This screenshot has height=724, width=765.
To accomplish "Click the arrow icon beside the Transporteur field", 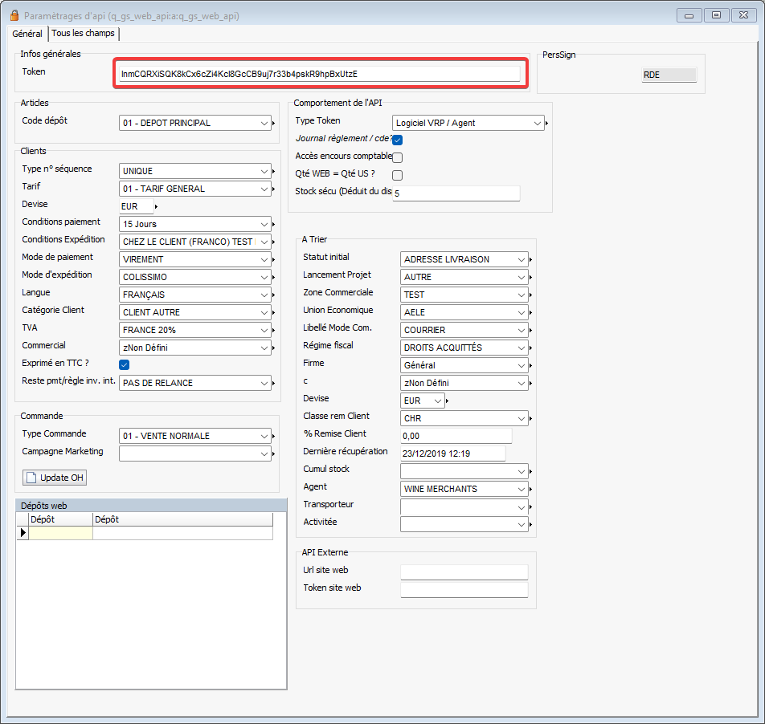I will pos(531,507).
